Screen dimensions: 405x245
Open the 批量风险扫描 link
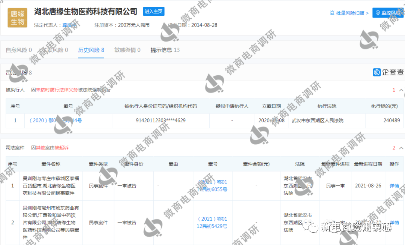click(352, 13)
